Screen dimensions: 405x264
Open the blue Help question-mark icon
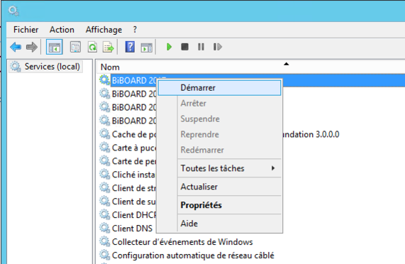click(x=130, y=47)
